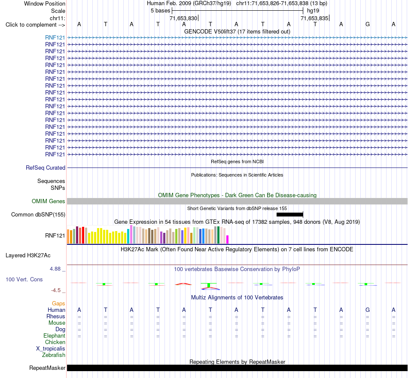Screen dimensions: 408x378
Task: Click the OMIM Genes track label
Action: point(49,201)
